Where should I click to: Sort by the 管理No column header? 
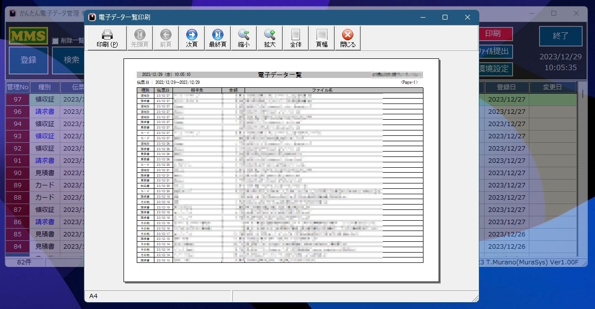click(17, 87)
